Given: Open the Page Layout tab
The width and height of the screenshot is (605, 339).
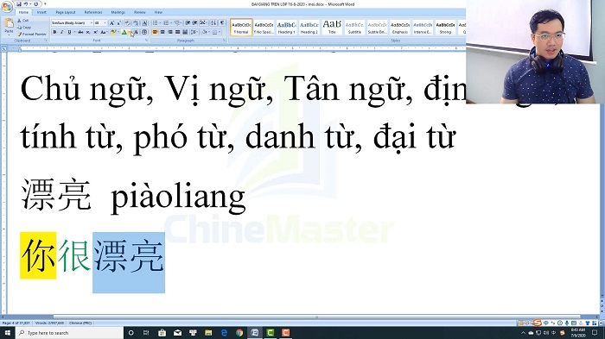Looking at the screenshot, I should tap(65, 12).
